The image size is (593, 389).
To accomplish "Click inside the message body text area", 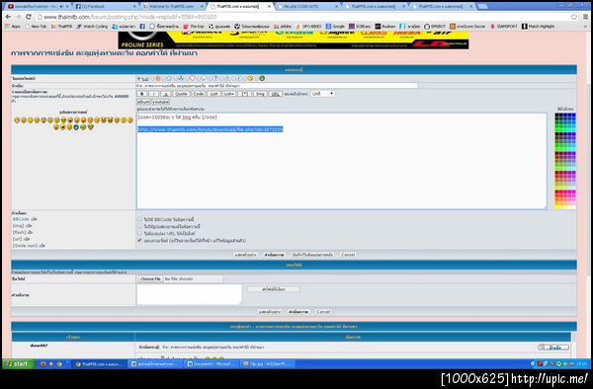I will click(x=342, y=161).
